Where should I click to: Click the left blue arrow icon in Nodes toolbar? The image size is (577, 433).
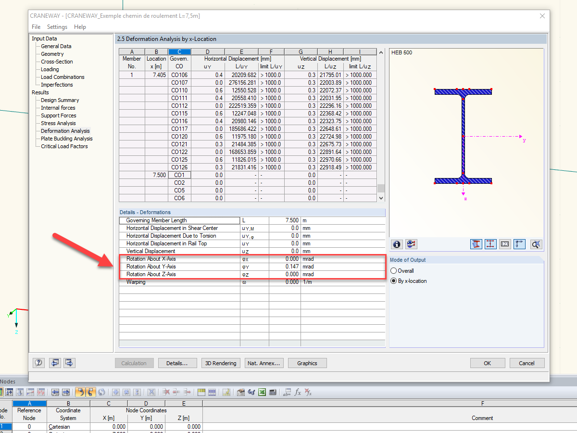[55, 392]
